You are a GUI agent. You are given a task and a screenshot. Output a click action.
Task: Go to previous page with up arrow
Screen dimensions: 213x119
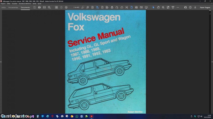coord(61,7)
